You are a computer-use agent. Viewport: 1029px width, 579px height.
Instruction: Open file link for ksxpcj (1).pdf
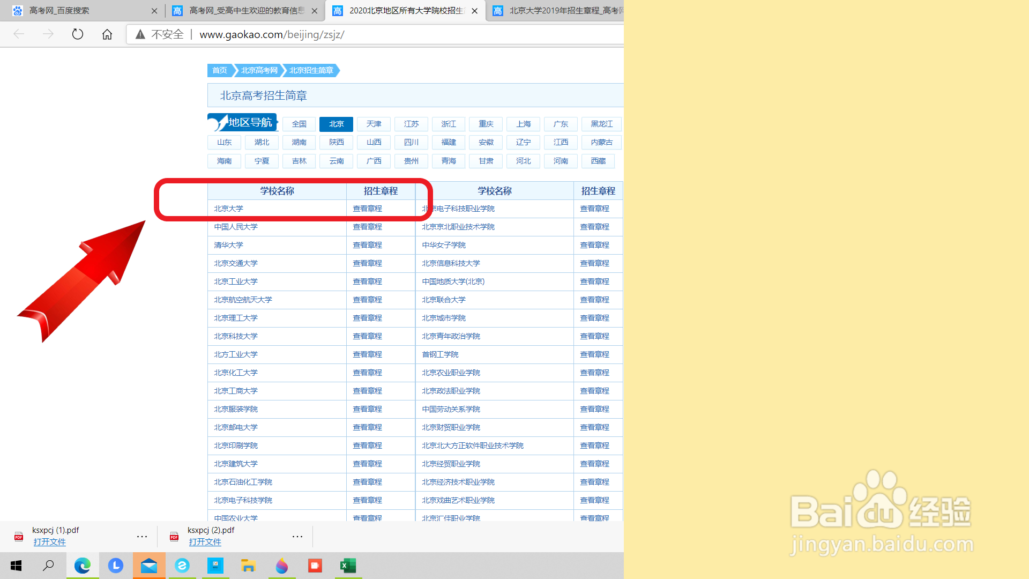(x=49, y=542)
